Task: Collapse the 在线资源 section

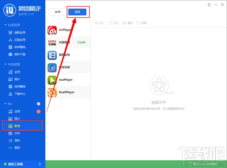Action: 5,25
